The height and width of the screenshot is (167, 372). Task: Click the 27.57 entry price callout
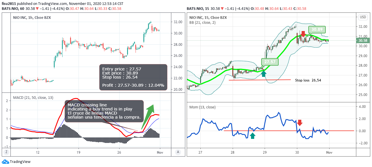coord(270,61)
